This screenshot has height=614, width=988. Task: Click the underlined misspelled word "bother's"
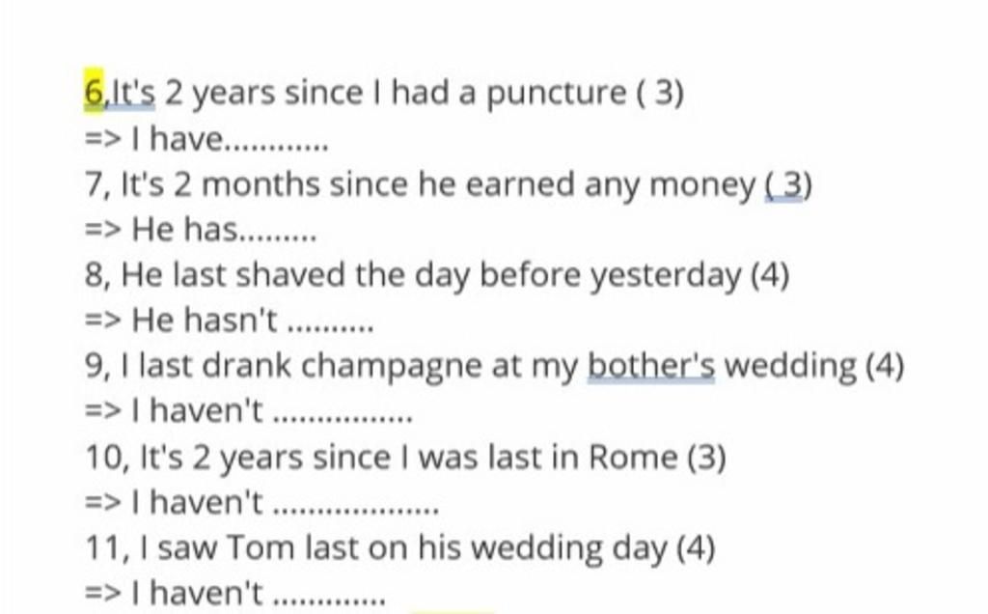(x=651, y=366)
